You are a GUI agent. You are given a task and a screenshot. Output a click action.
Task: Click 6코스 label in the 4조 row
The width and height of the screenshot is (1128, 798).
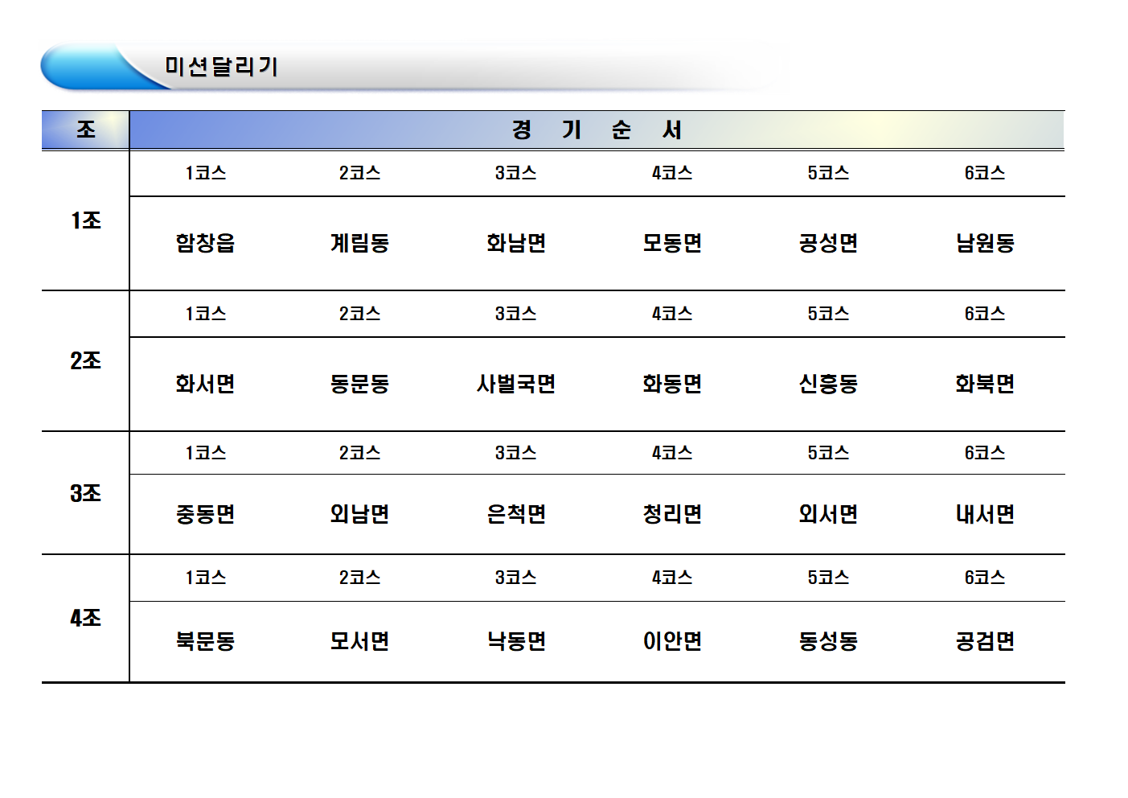click(x=985, y=578)
